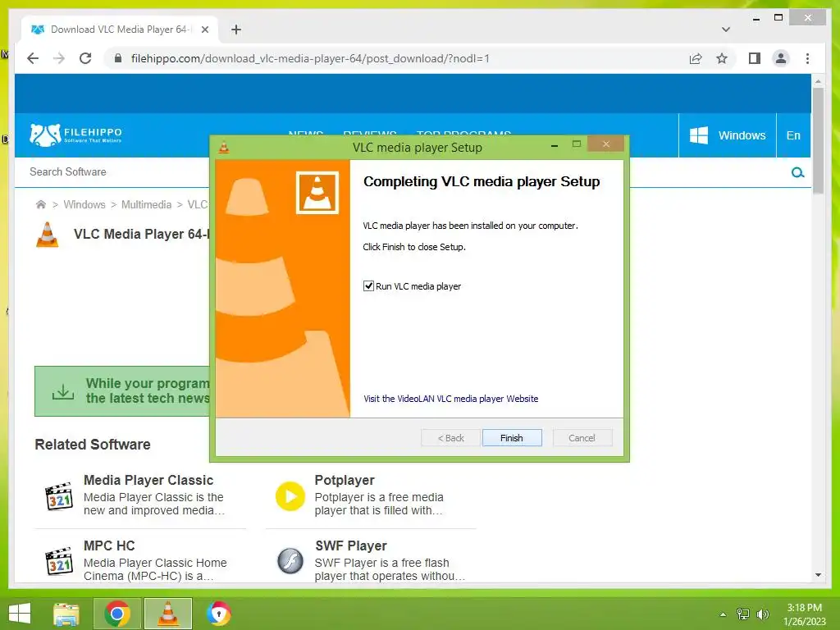840x630 pixels.
Task: Click the VLC logo image in Setup header
Action: pos(317,192)
